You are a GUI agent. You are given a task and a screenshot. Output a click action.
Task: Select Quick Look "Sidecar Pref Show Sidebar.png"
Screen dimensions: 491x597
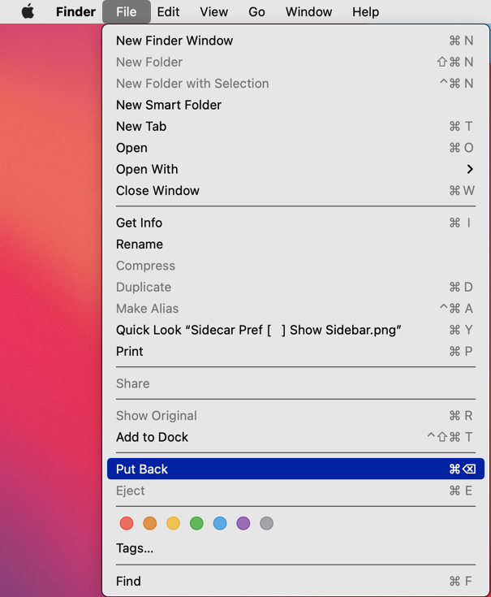[295, 330]
